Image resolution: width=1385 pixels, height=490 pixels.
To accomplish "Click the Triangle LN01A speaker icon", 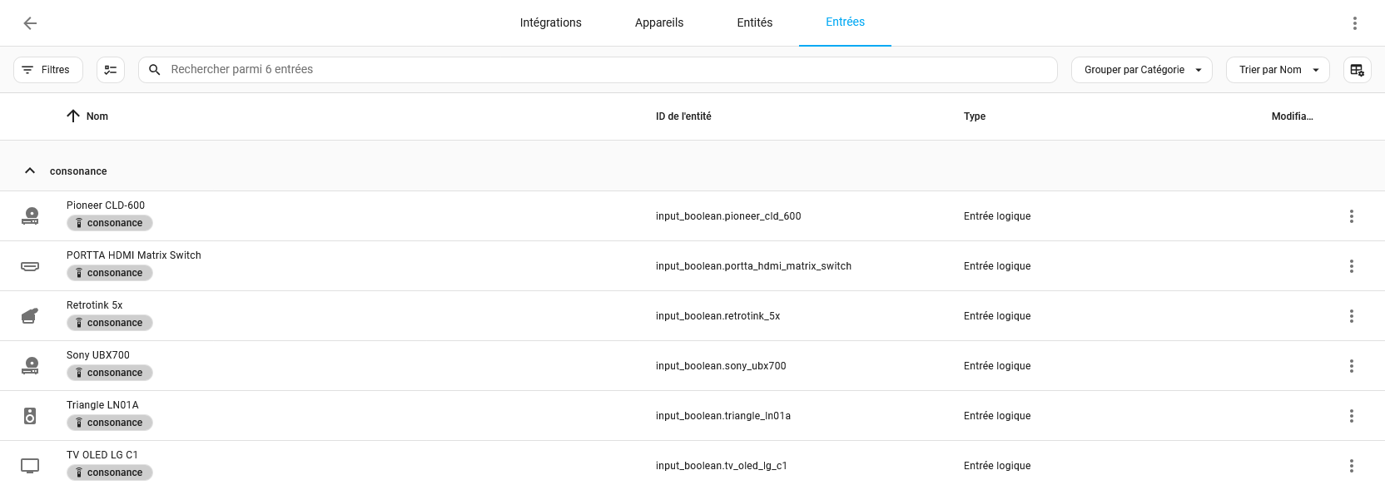I will click(x=30, y=416).
